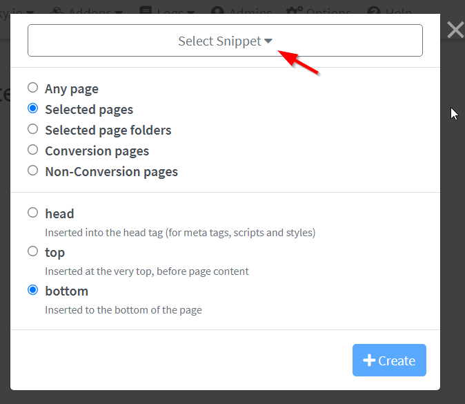Pick the Selected page folders option

tap(32, 130)
